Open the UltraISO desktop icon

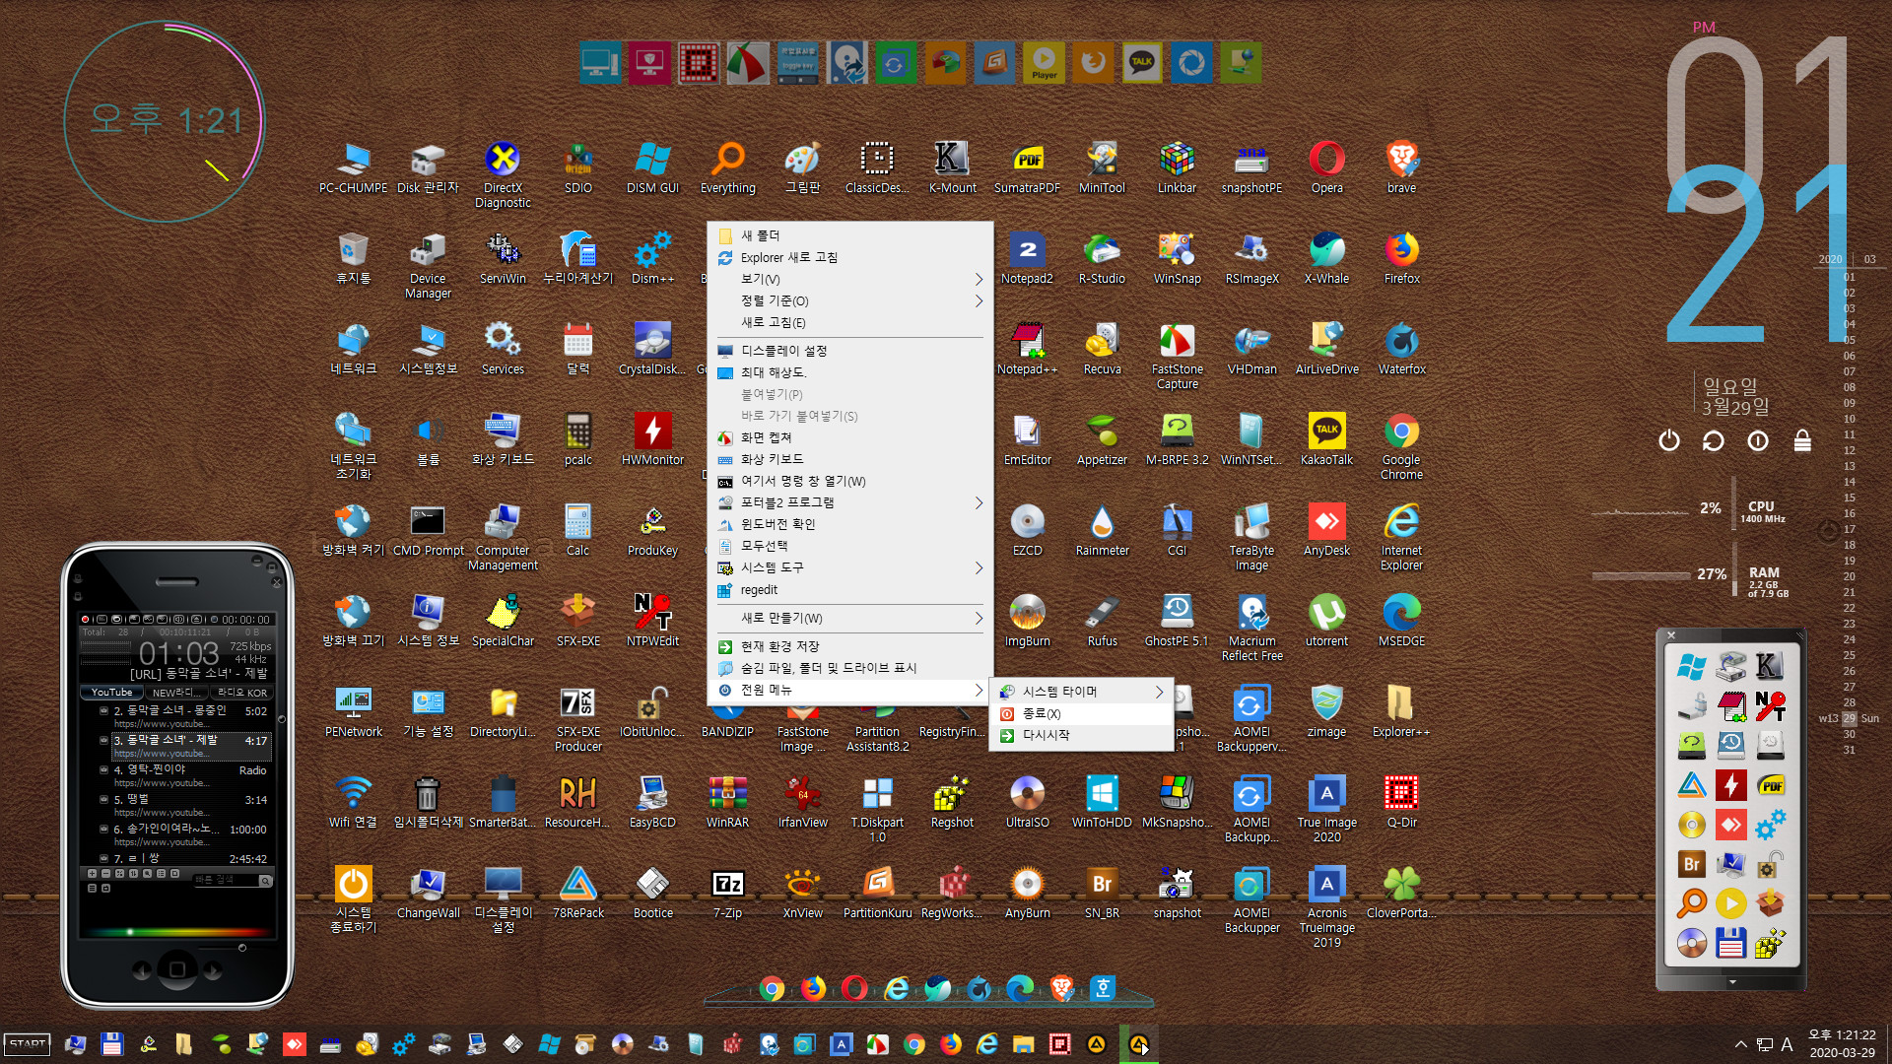click(x=1027, y=802)
